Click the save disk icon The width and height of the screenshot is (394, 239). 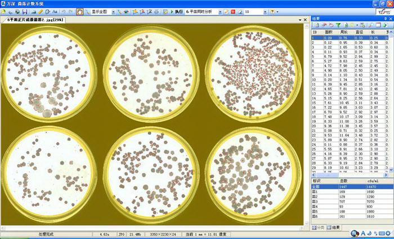tap(25, 11)
